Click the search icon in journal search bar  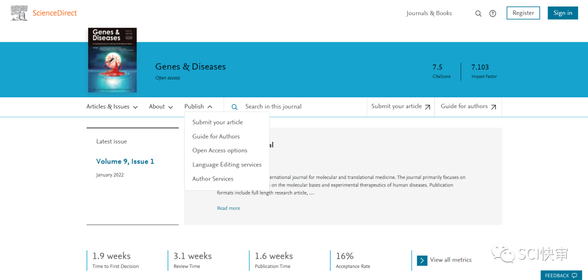(x=235, y=107)
